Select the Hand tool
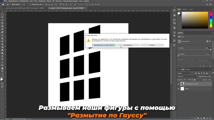 tap(2, 68)
